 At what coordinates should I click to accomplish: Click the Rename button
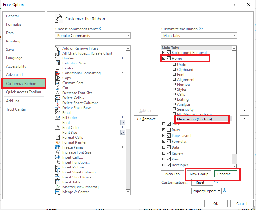pos(225,174)
